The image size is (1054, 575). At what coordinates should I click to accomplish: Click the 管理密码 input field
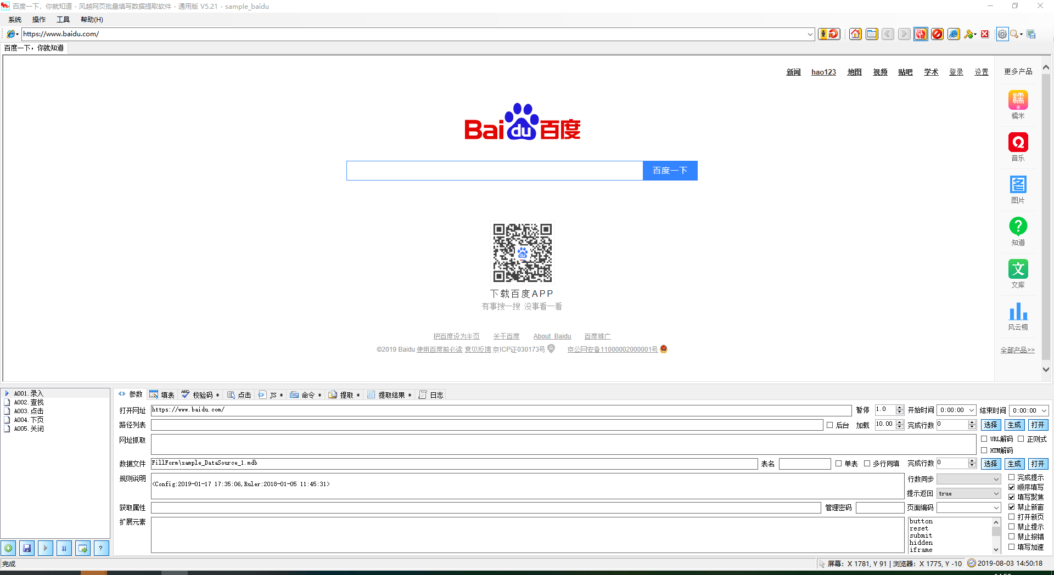coord(879,508)
